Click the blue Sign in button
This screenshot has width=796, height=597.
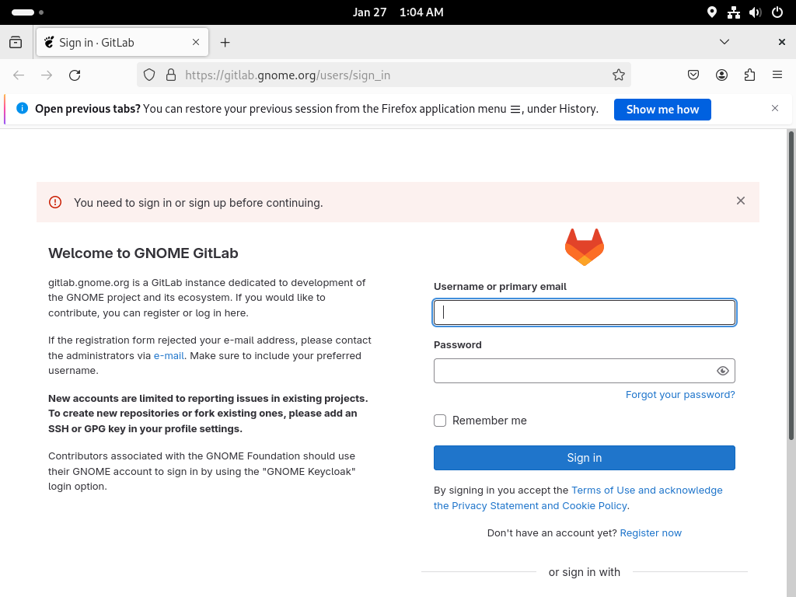585,458
